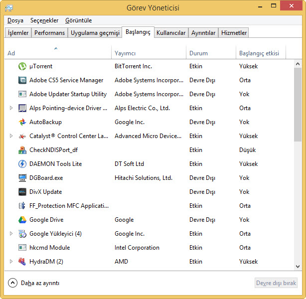The height and width of the screenshot is (299, 306).
Task: Select the Başlangıç tab
Action: [x=138, y=32]
